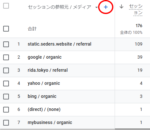Click the yahoo / organic source text
Viewport: 150px width, 131px height.
coord(44,83)
